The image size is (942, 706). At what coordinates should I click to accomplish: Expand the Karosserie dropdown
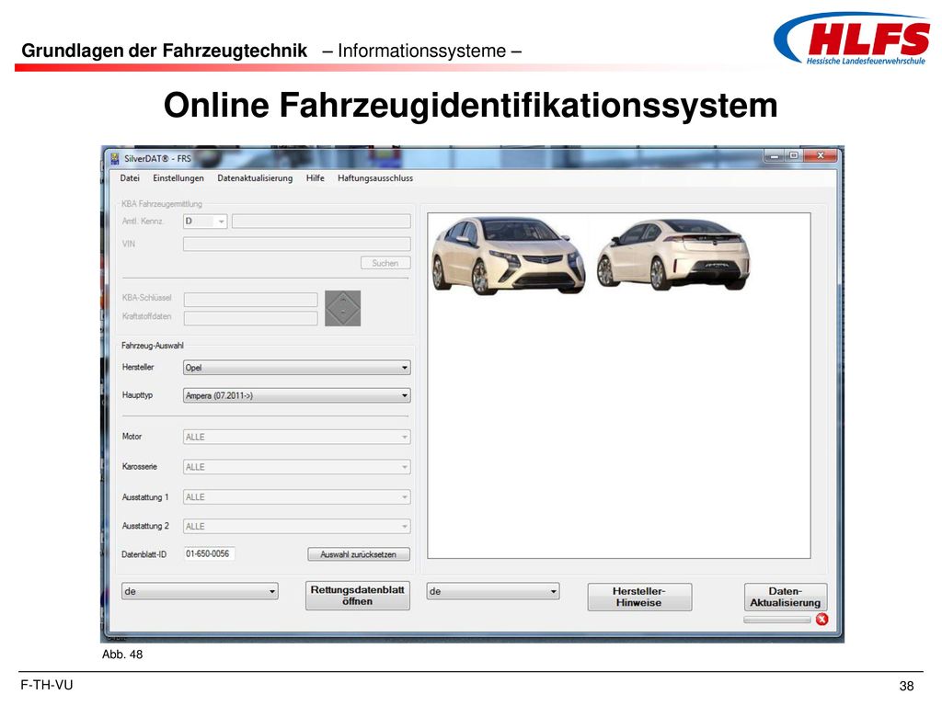point(297,467)
